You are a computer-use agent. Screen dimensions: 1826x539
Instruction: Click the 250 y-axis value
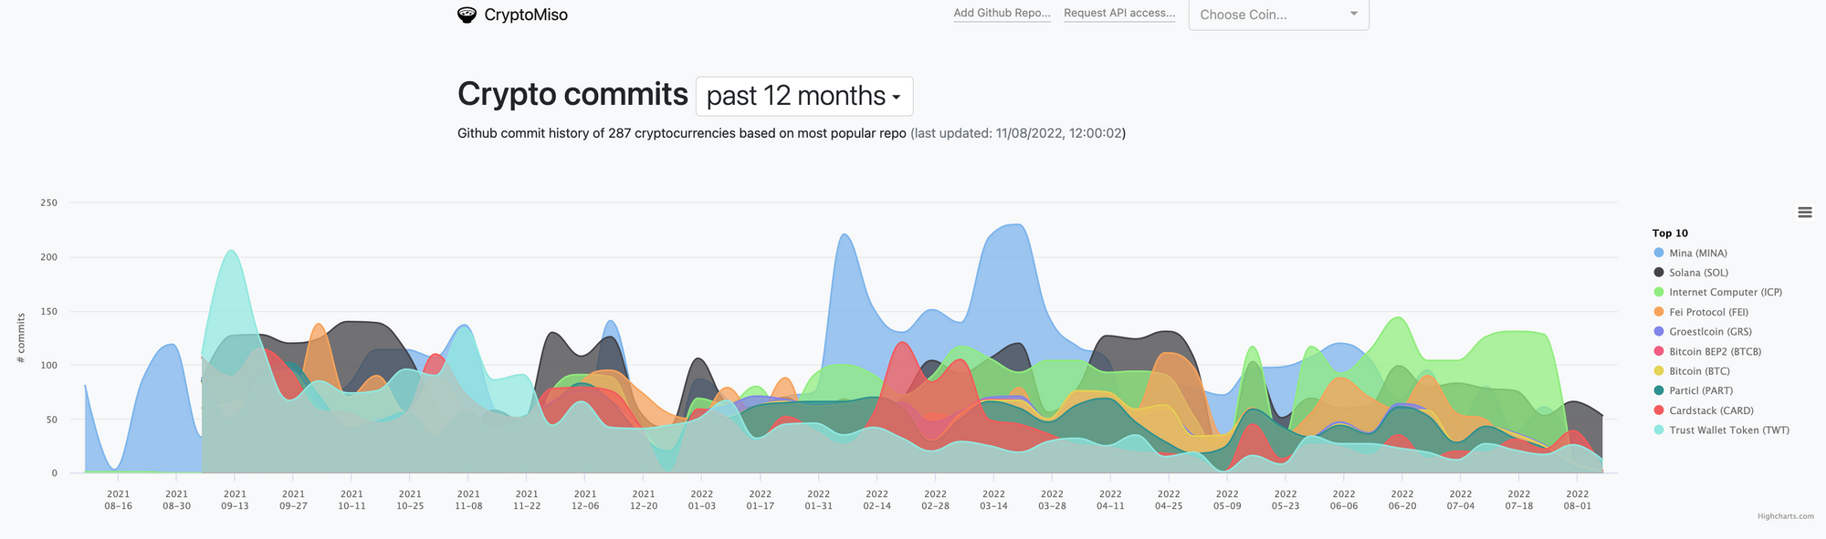point(48,202)
